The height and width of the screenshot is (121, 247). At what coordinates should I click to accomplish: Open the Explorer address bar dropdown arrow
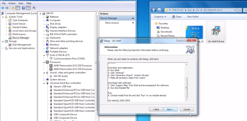235,10
